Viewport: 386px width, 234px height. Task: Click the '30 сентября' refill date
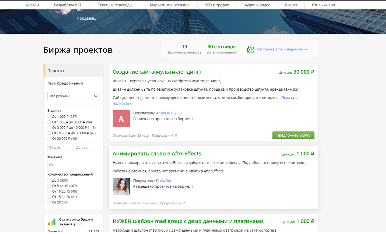pos(222,47)
